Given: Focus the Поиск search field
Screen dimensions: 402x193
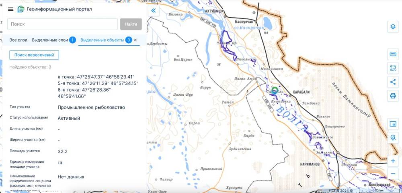Looking at the screenshot, I should pyautogui.click(x=62, y=24).
